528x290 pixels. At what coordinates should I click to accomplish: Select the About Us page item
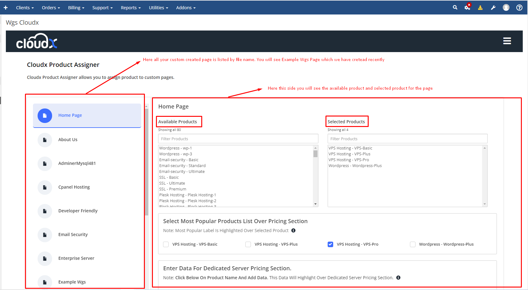pyautogui.click(x=68, y=140)
